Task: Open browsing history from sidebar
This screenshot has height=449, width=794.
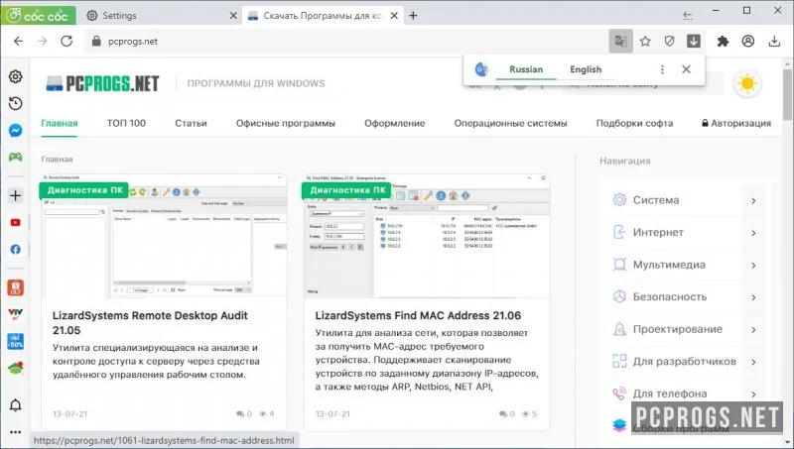Action: tap(15, 104)
